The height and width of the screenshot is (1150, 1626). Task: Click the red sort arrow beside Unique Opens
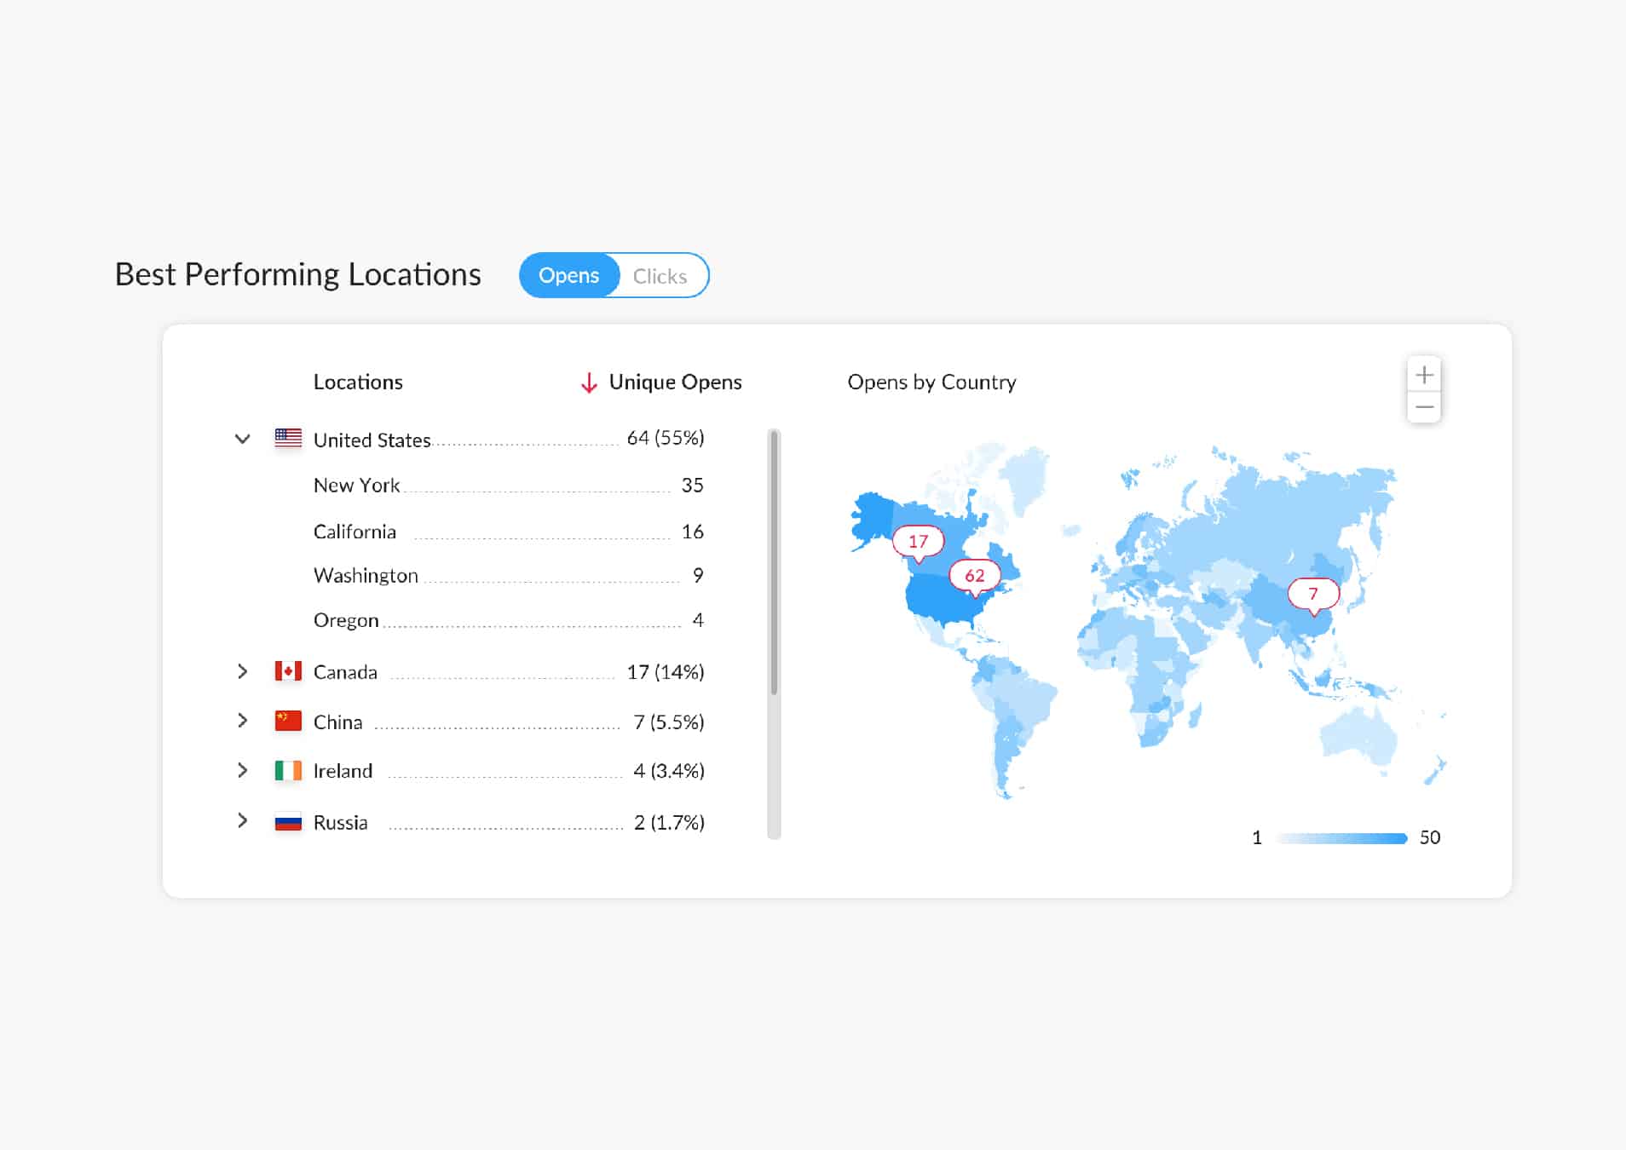coord(589,382)
